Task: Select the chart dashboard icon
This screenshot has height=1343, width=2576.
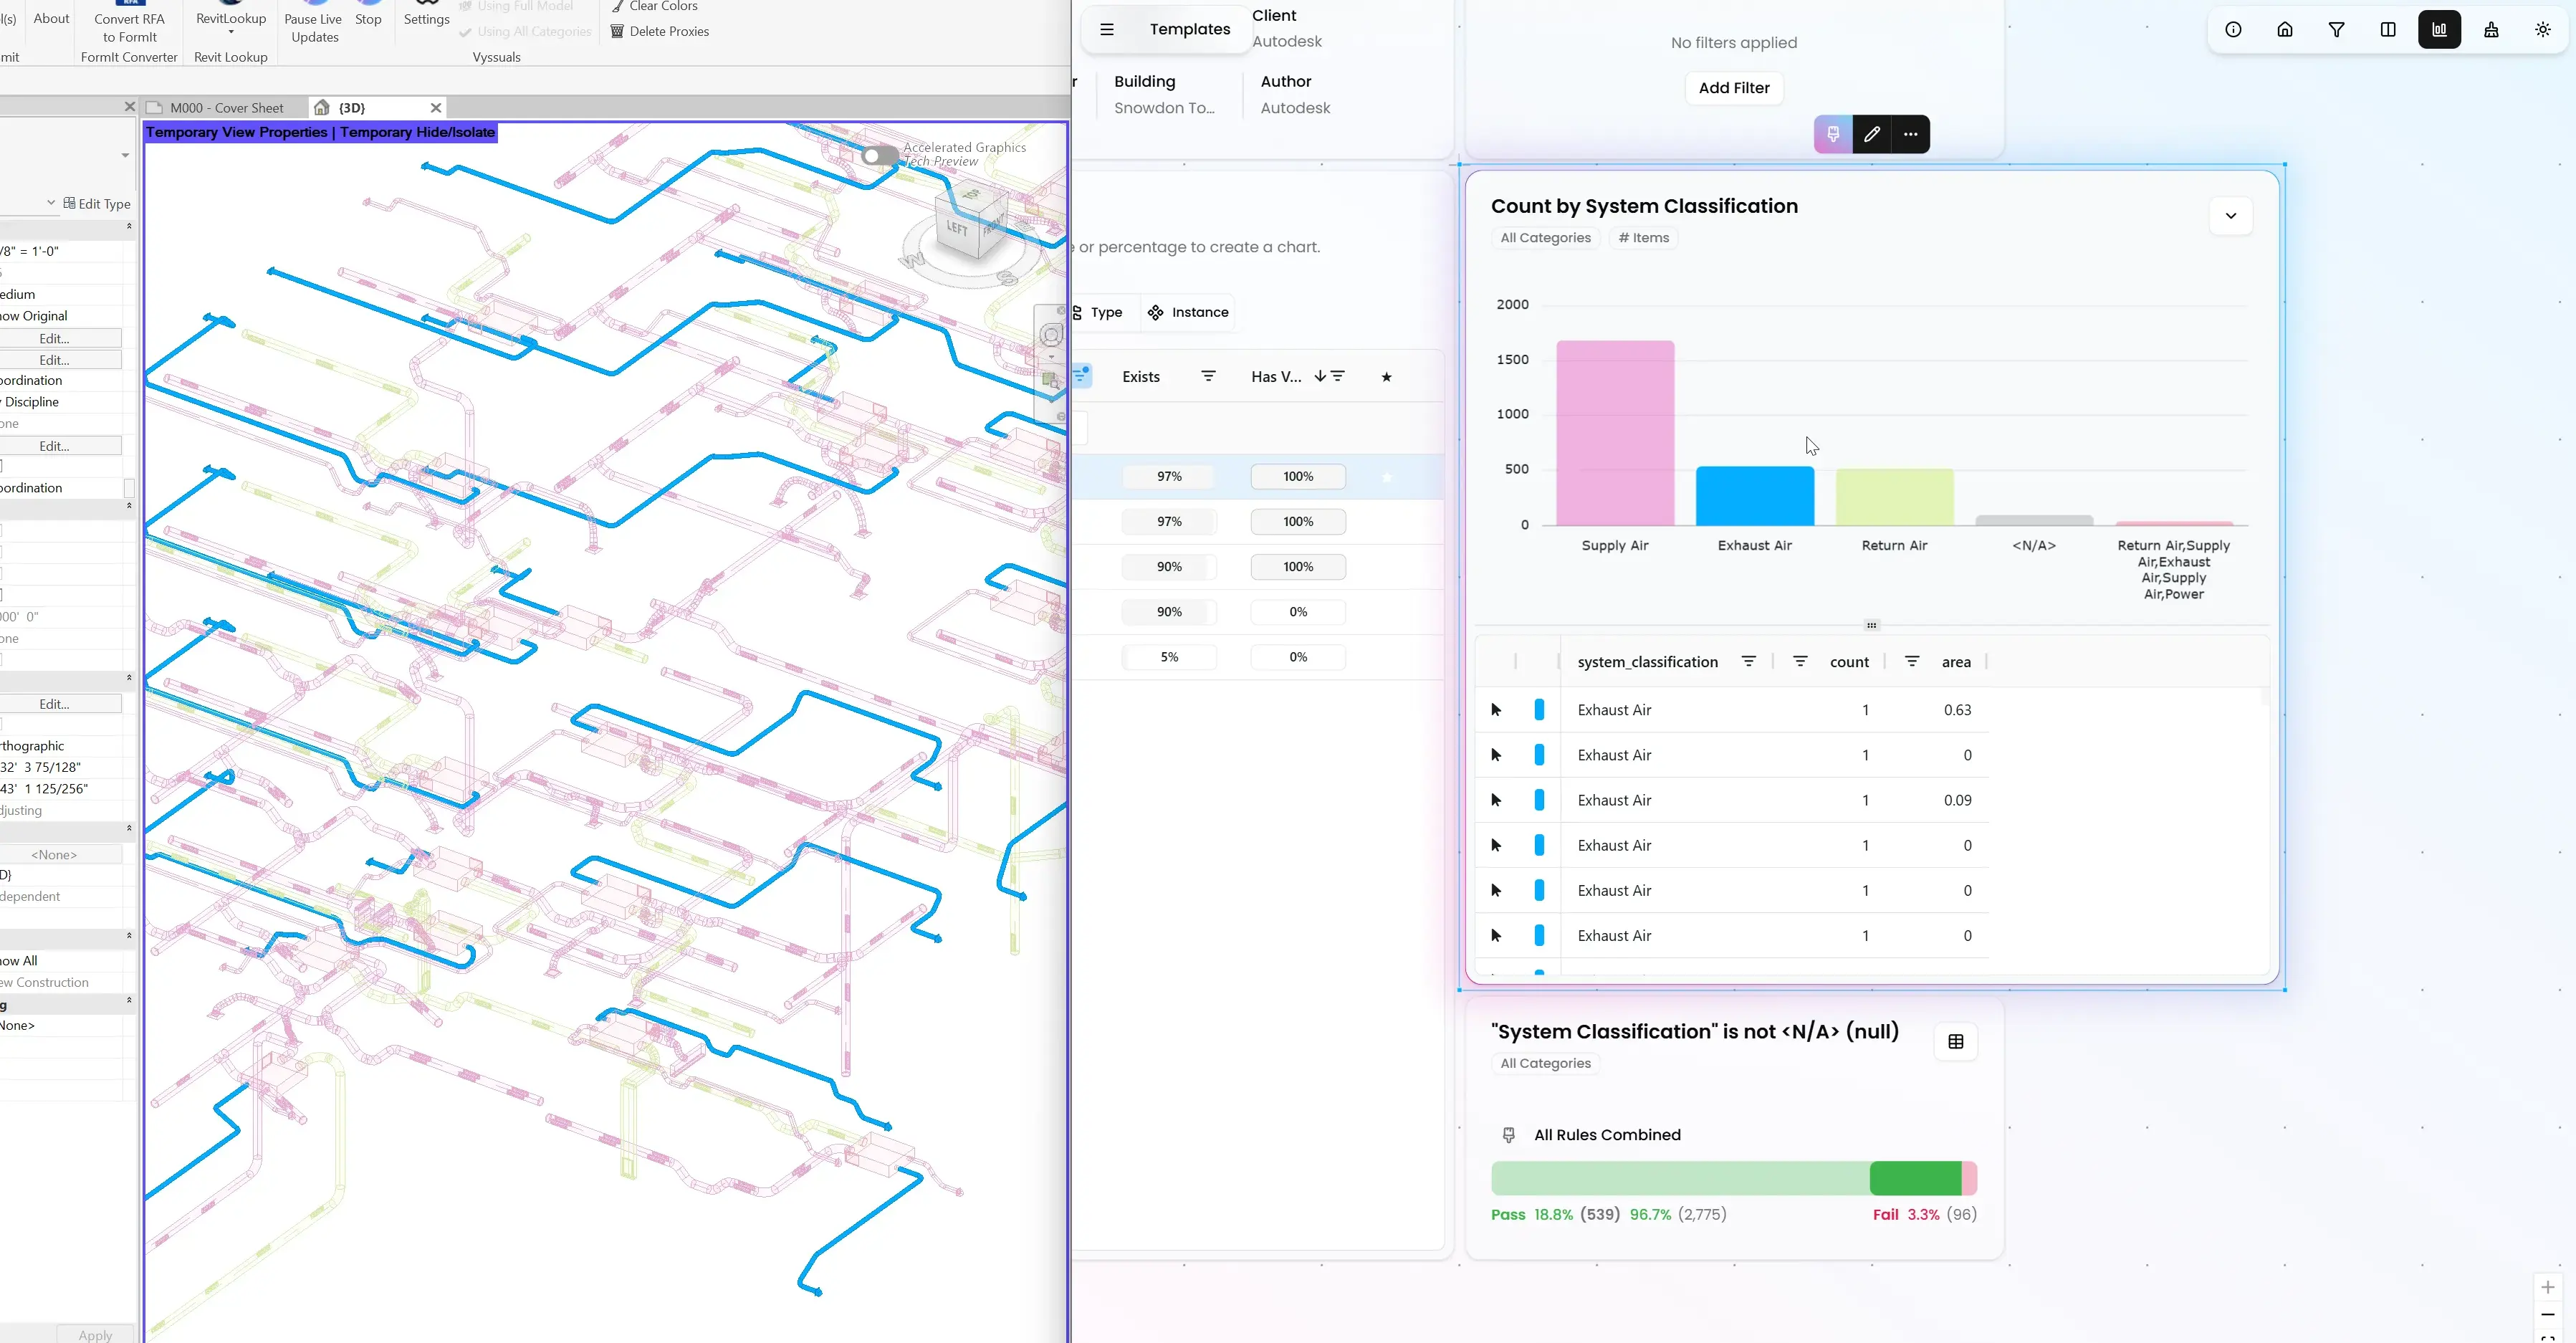Action: [2439, 30]
